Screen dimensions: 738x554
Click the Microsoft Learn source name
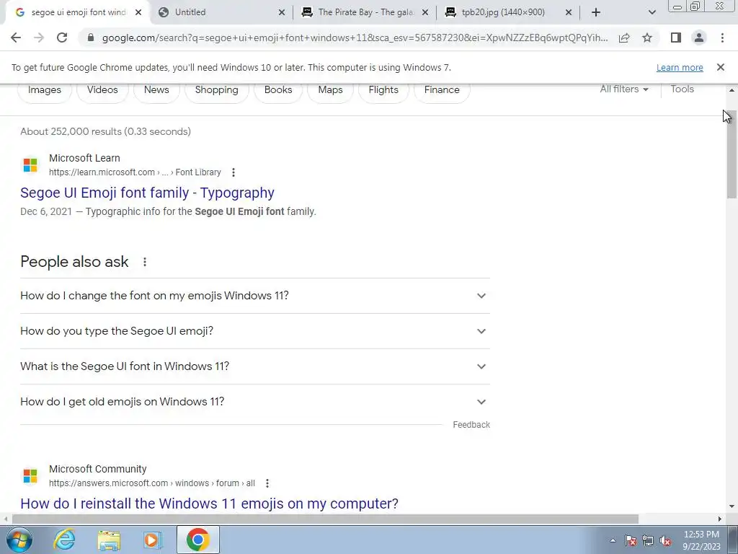[x=85, y=158]
